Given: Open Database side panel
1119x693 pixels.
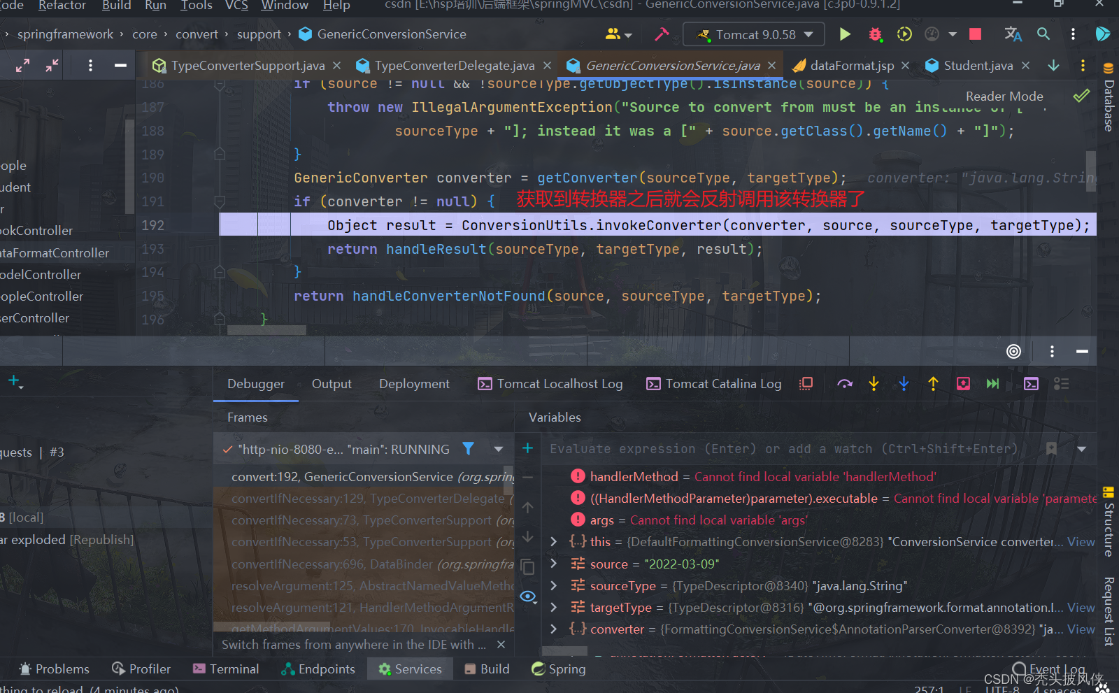Looking at the screenshot, I should coord(1109,97).
